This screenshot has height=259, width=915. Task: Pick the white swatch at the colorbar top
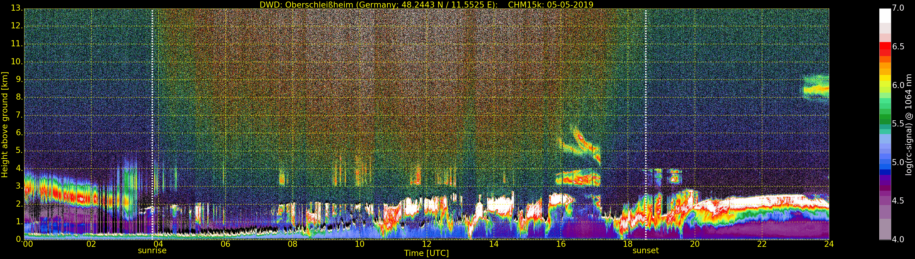pos(885,16)
